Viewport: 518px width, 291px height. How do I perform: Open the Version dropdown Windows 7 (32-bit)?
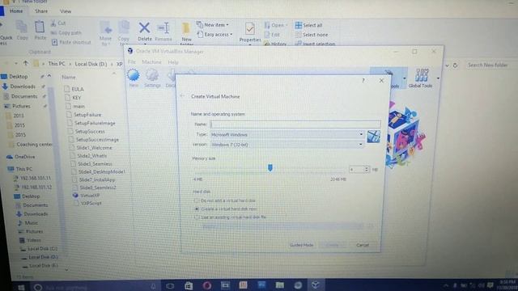point(287,145)
